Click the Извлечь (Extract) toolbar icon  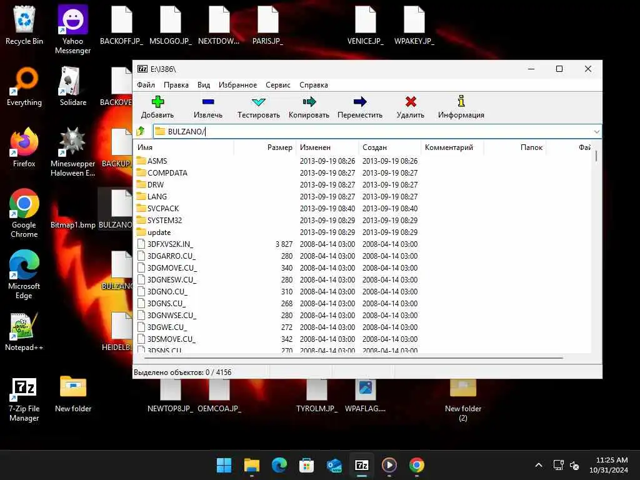[x=208, y=102]
